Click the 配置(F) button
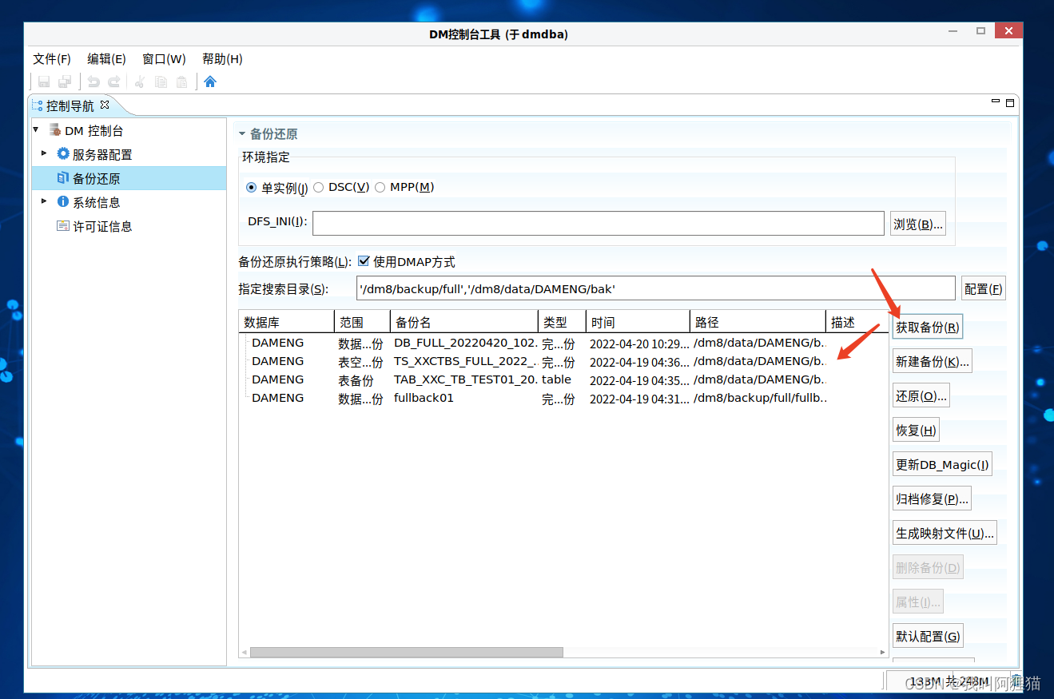 tap(984, 289)
